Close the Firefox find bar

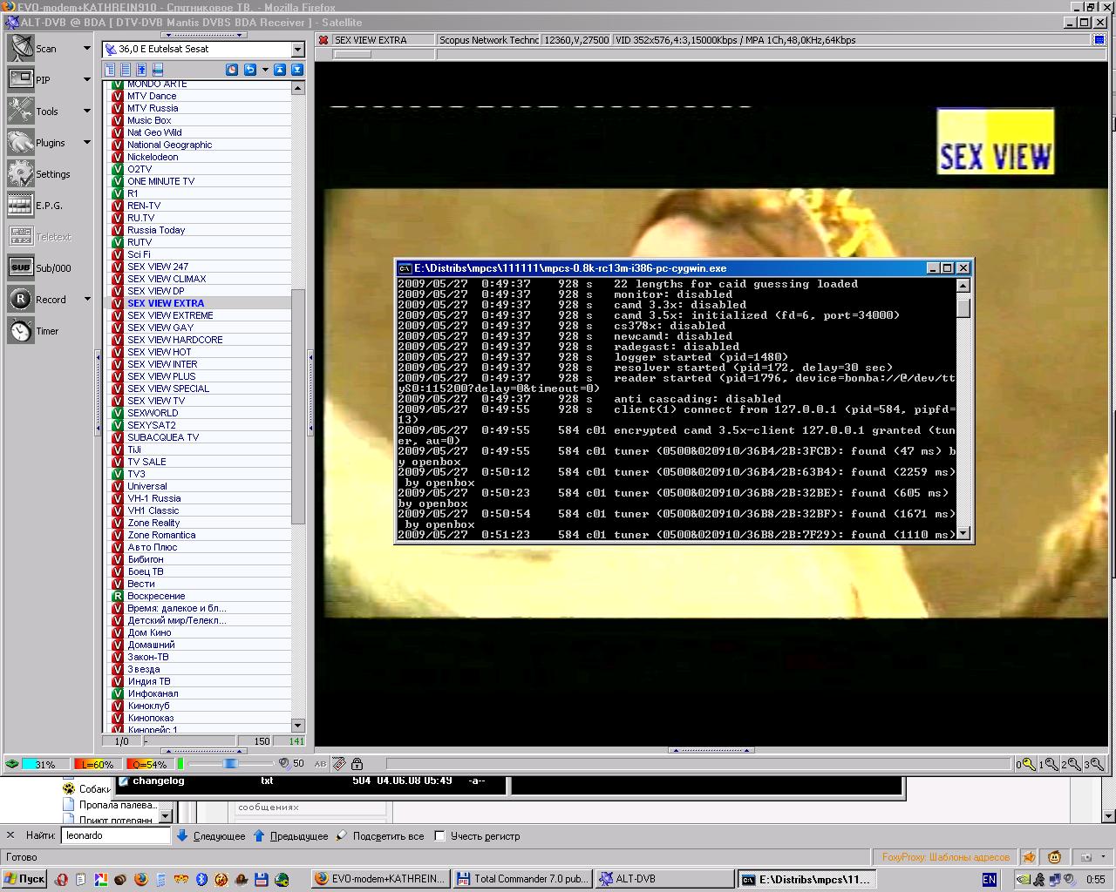click(10, 835)
